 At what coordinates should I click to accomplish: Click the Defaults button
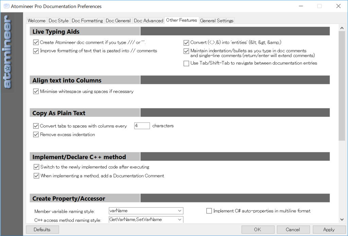tap(42, 230)
